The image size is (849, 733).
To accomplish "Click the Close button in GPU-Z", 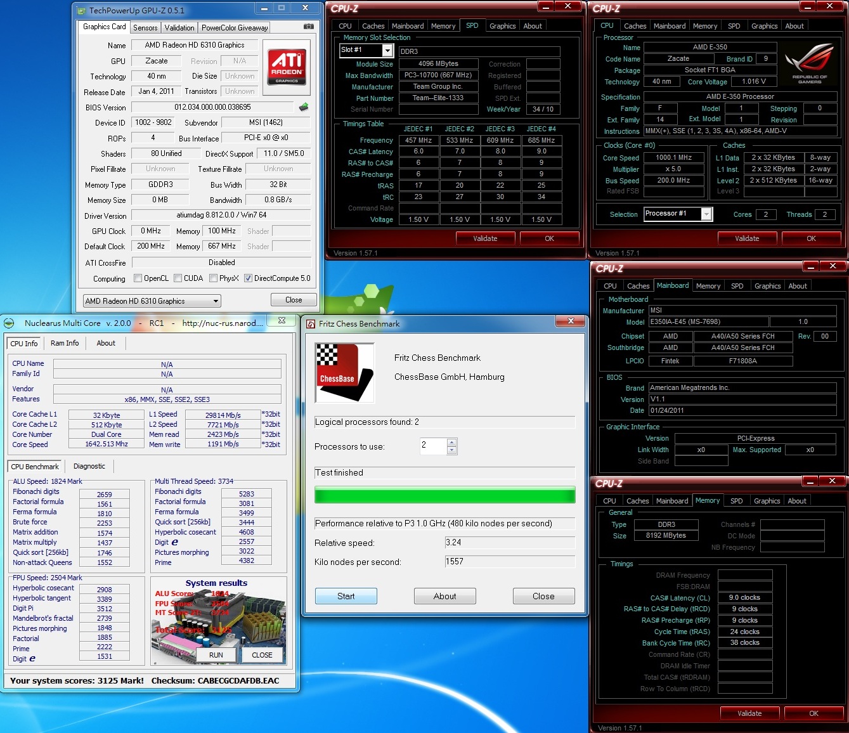I will 294,300.
